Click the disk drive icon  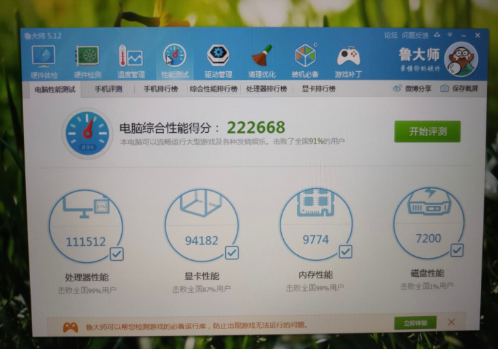point(429,201)
